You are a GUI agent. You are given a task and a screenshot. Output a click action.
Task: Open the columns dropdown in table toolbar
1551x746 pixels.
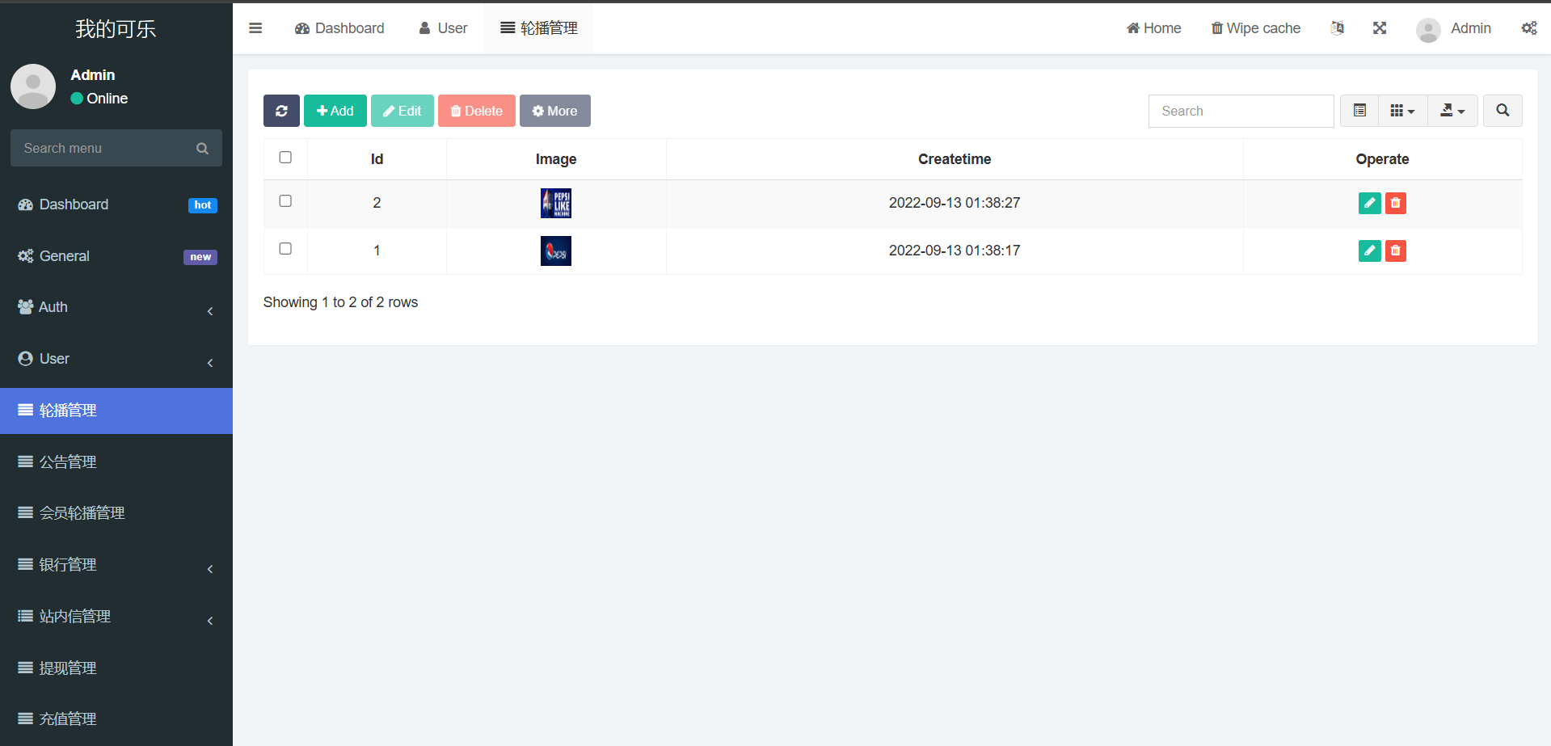coord(1402,111)
